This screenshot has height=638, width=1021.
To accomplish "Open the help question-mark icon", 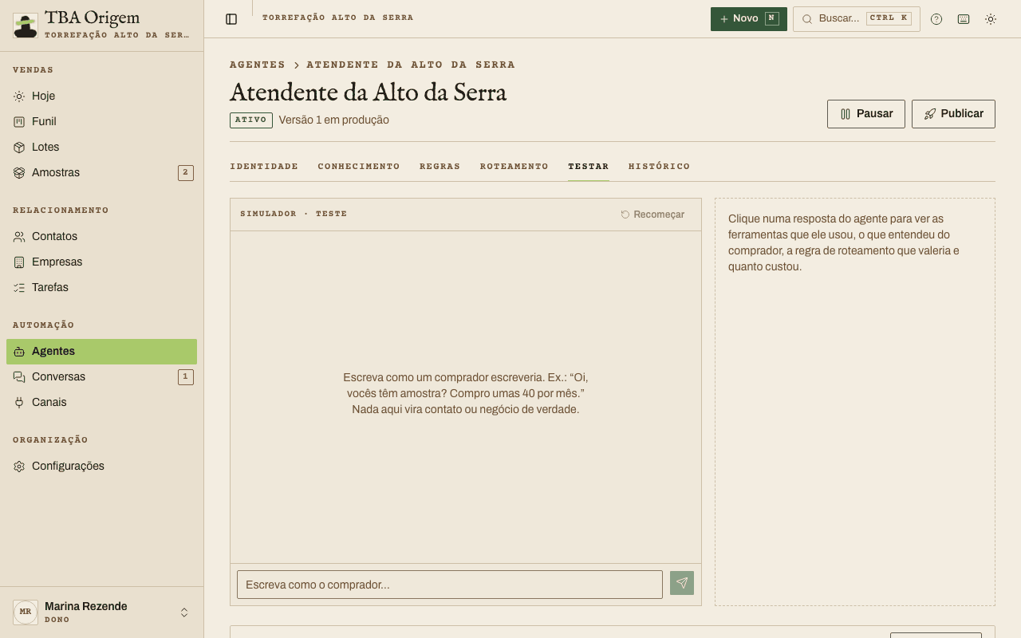I will pyautogui.click(x=936, y=19).
